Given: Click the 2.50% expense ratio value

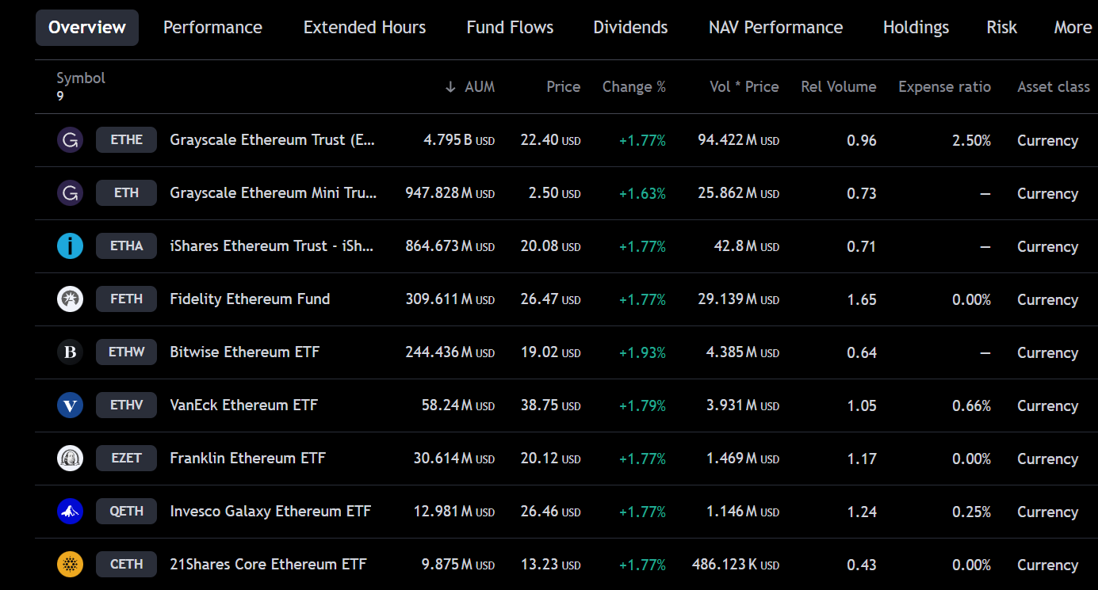Looking at the screenshot, I should pos(972,140).
